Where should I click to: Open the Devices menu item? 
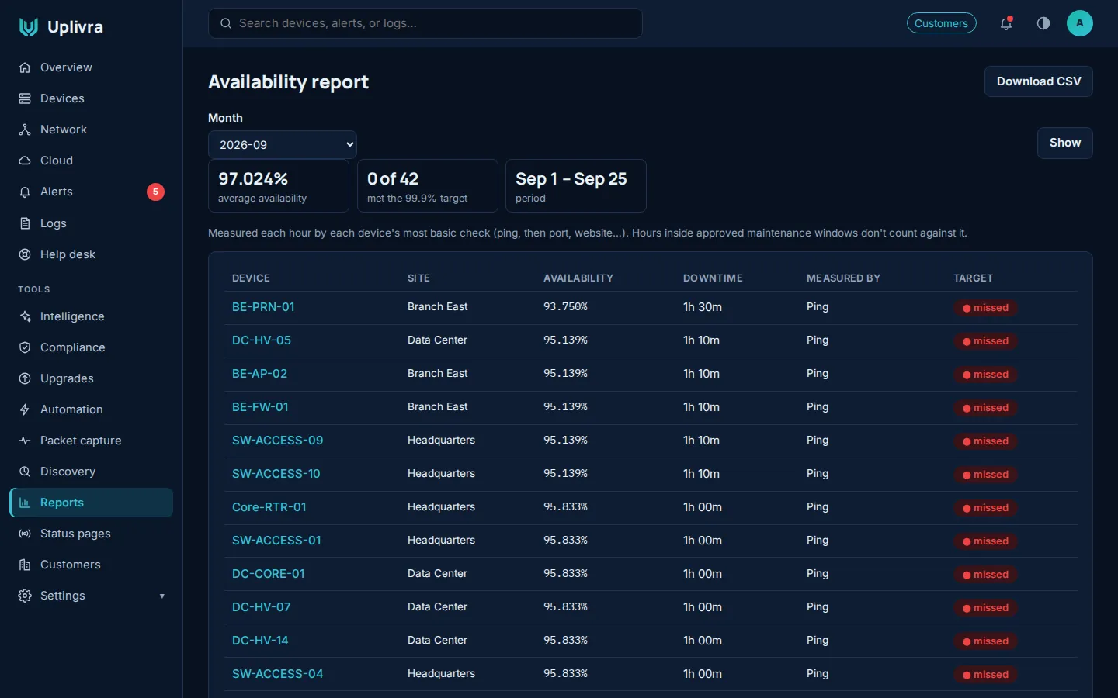[91, 98]
